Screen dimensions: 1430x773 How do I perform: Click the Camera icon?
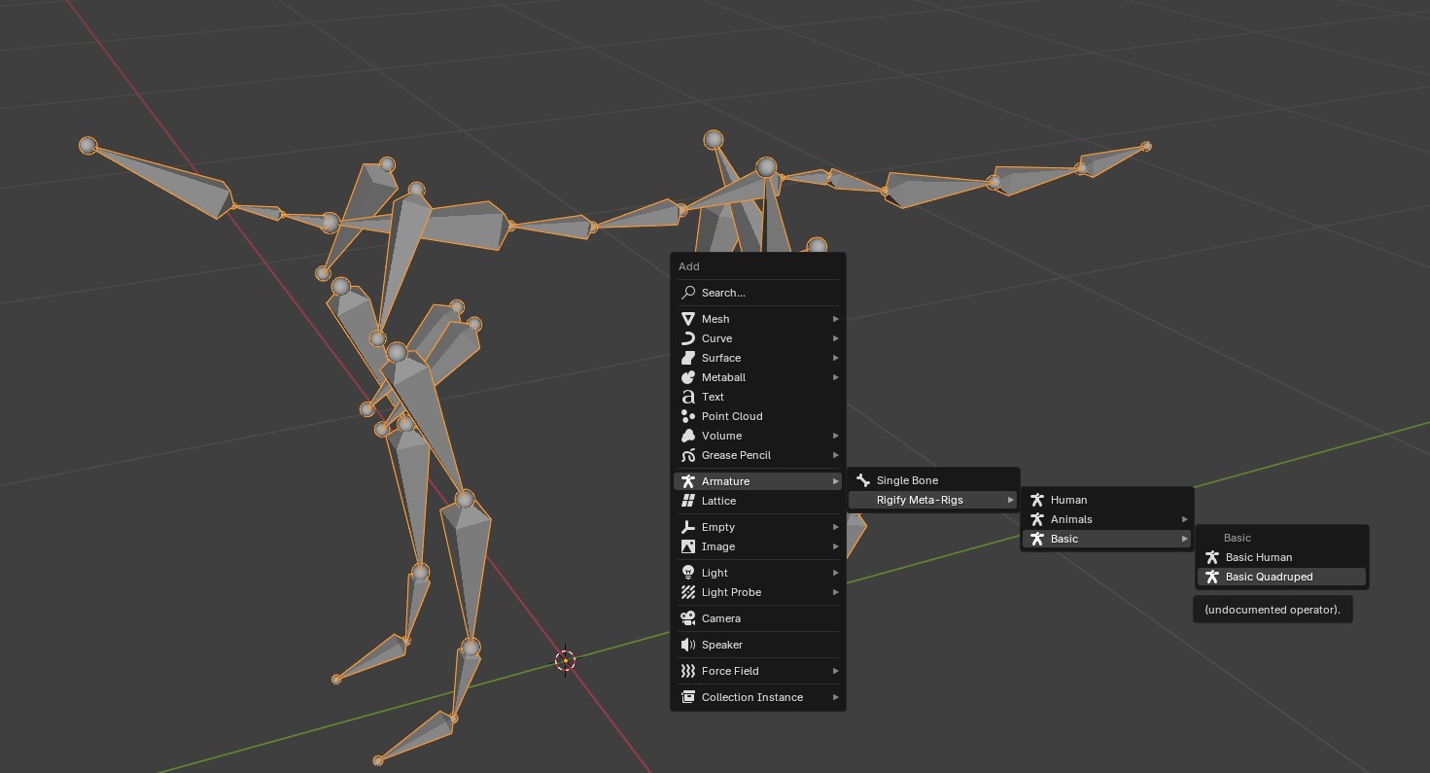(x=688, y=618)
